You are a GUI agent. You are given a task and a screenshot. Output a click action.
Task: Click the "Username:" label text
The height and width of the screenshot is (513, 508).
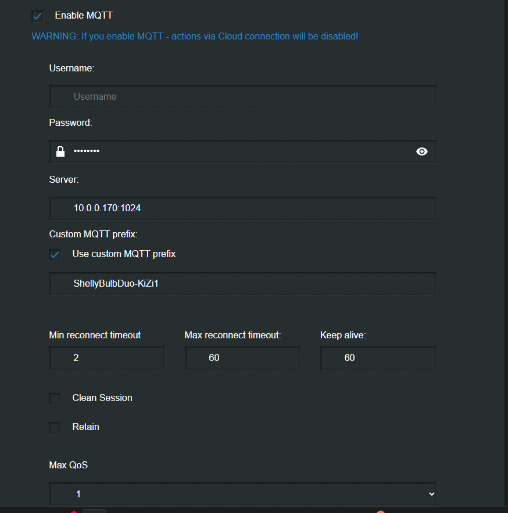coord(71,68)
